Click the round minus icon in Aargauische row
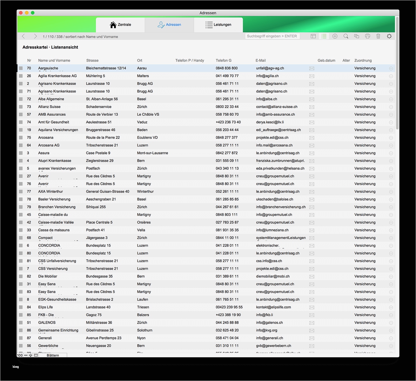 391,68
